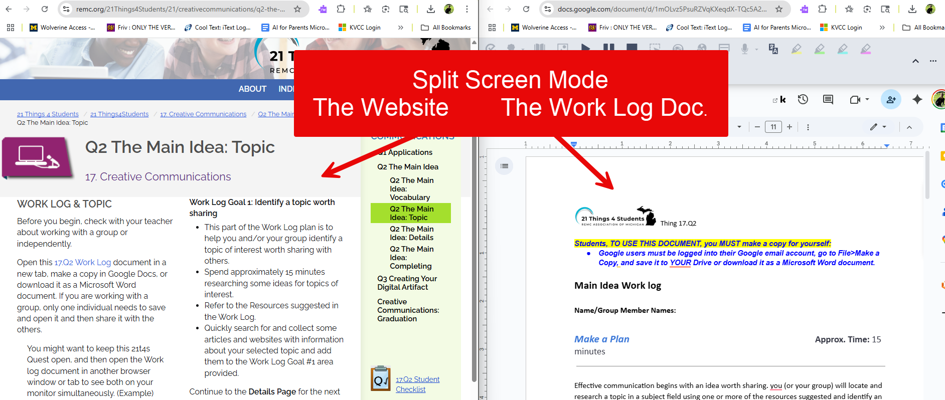Select the green highlighter in Read&Write toolbar

tap(820, 49)
